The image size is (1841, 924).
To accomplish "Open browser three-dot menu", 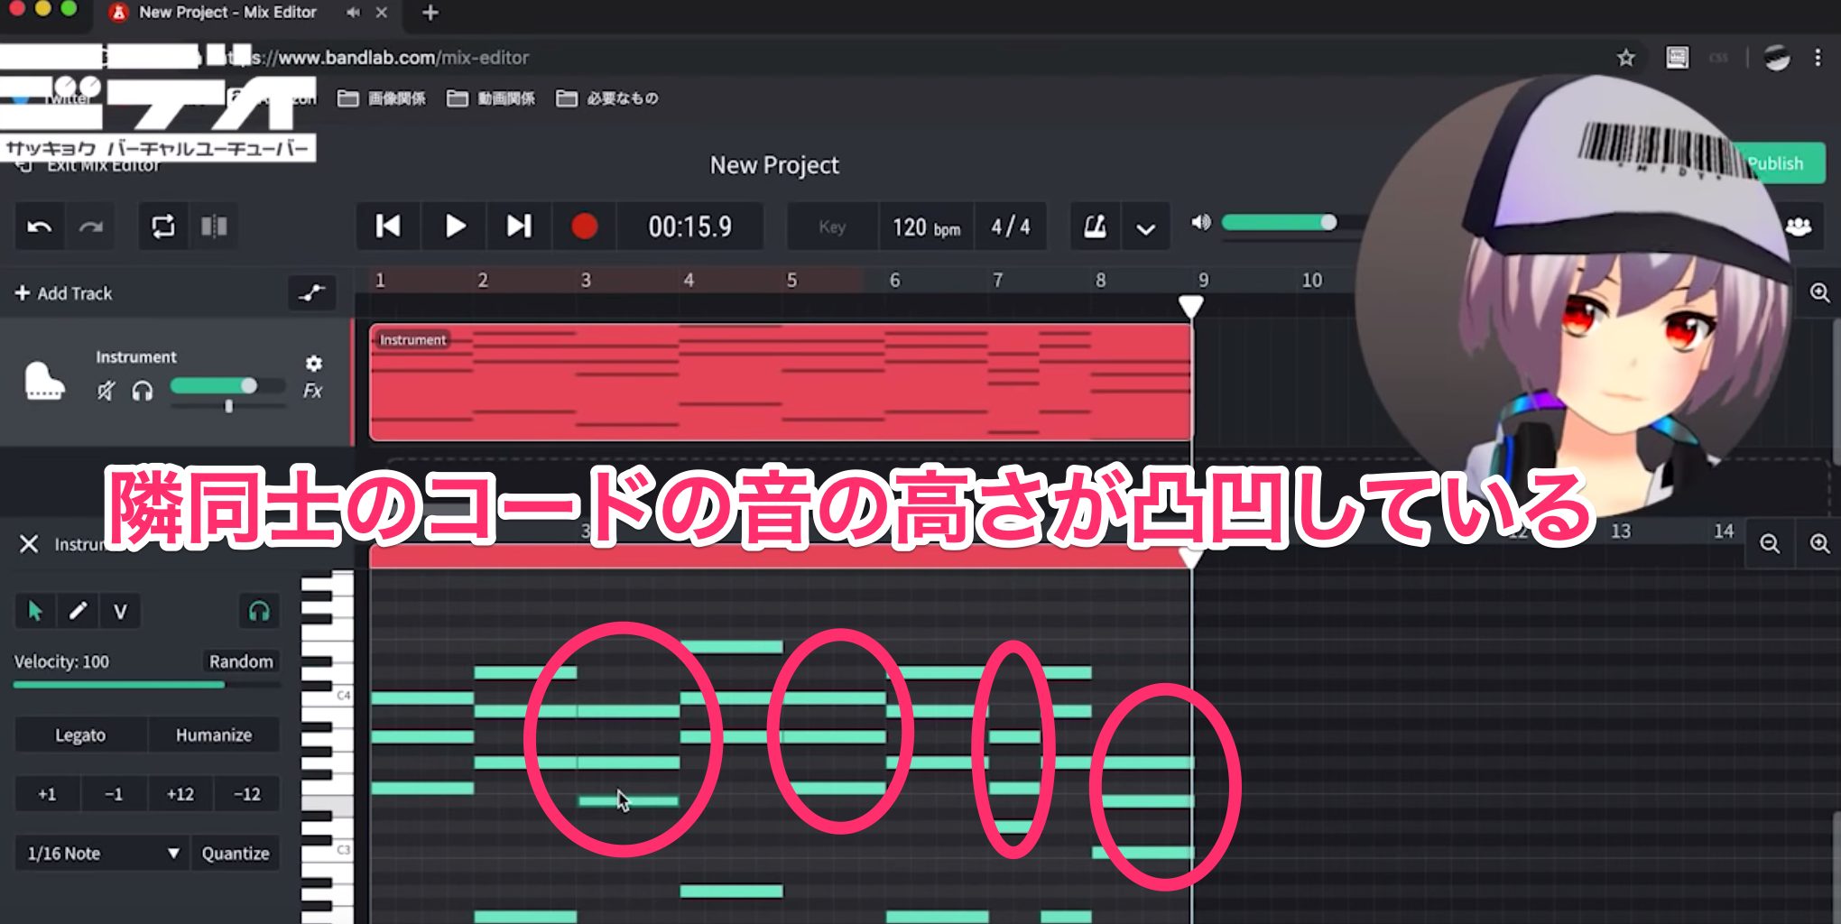I will [1818, 58].
